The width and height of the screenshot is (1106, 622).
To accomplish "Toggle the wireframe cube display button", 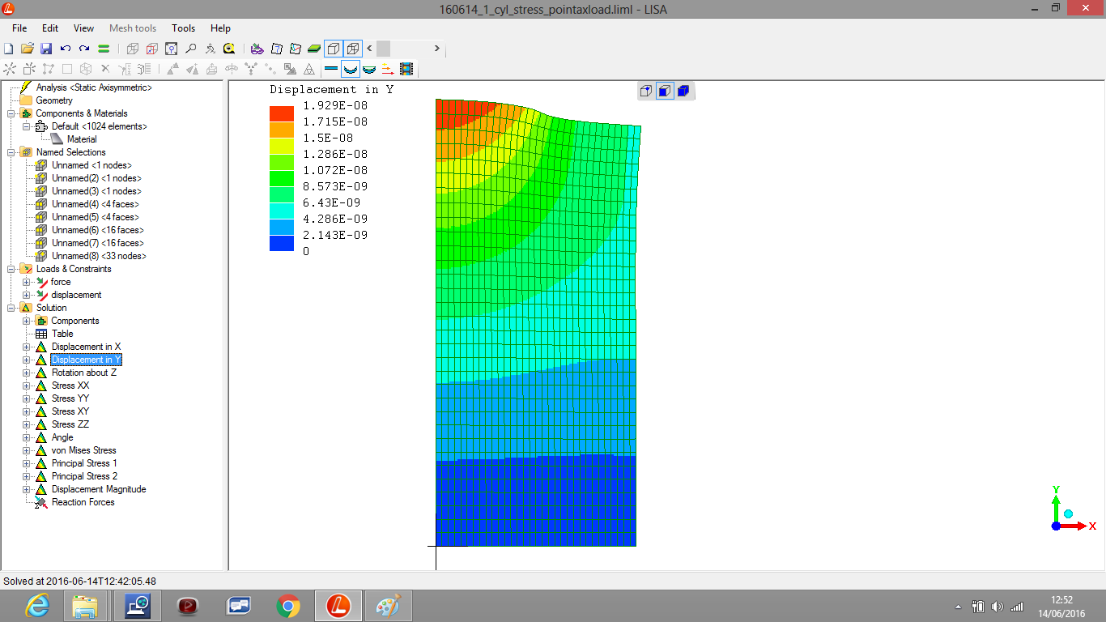I will click(353, 49).
